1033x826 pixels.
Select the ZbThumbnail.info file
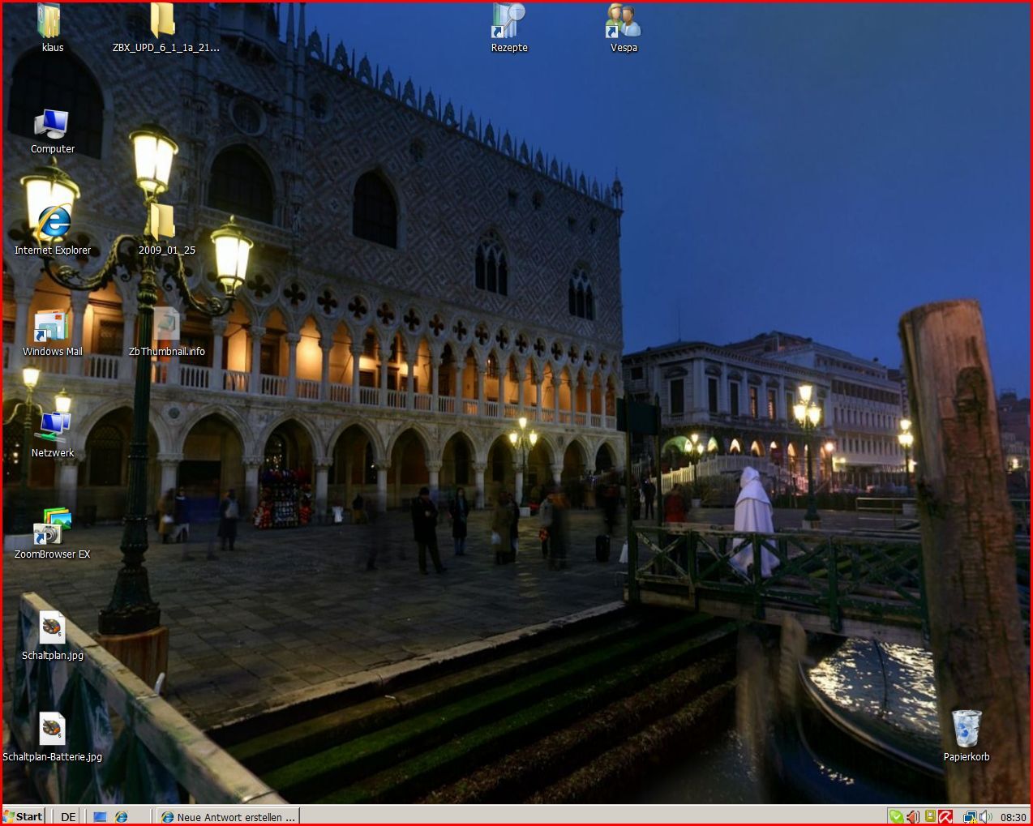[166, 327]
